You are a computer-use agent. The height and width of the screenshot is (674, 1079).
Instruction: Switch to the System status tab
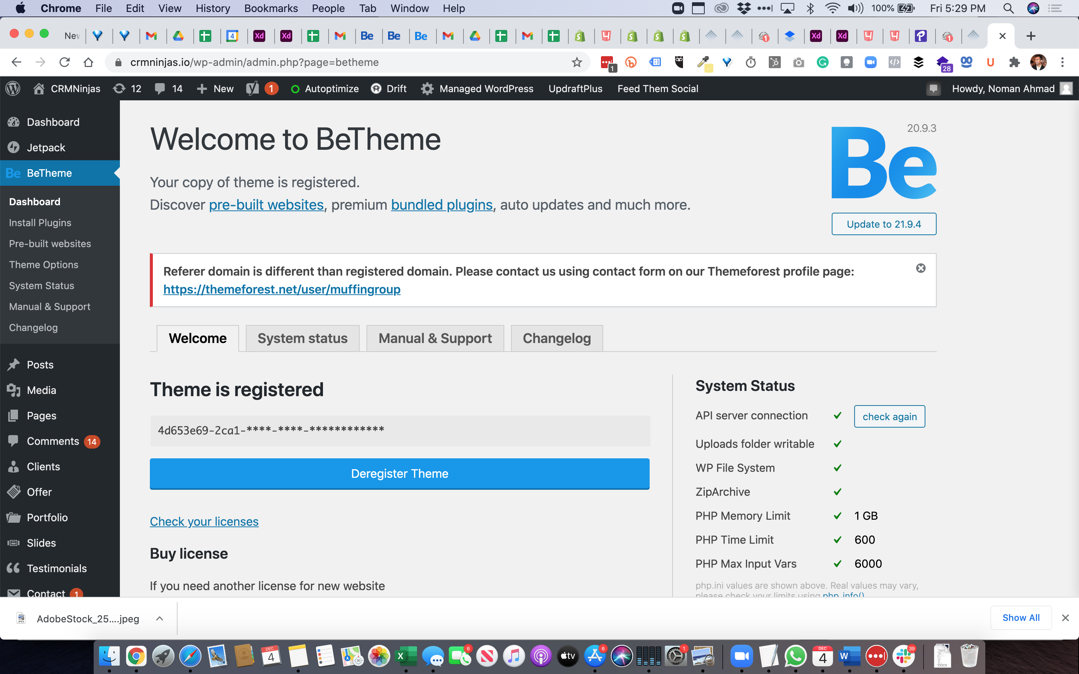[302, 338]
